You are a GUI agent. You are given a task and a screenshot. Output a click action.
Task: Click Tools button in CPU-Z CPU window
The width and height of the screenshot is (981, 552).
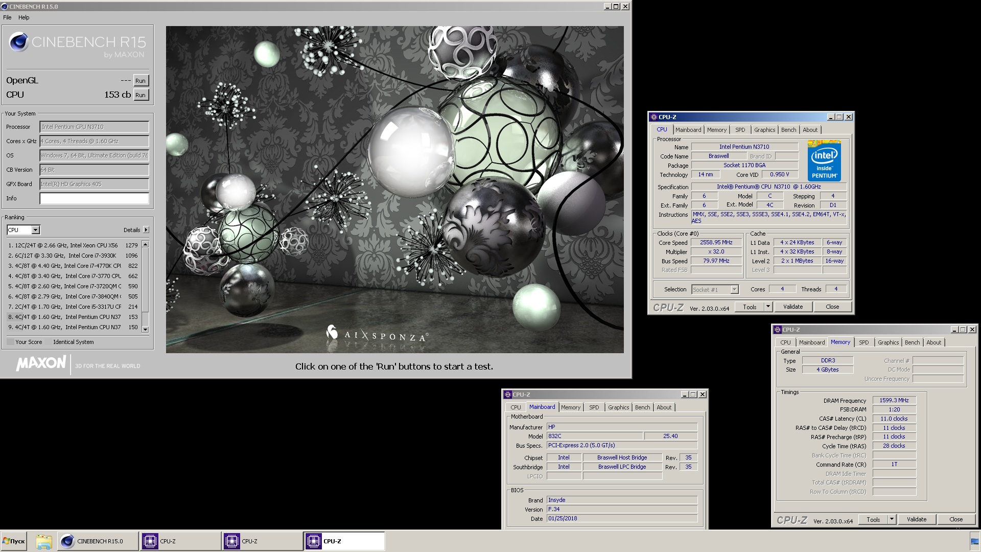click(x=750, y=307)
